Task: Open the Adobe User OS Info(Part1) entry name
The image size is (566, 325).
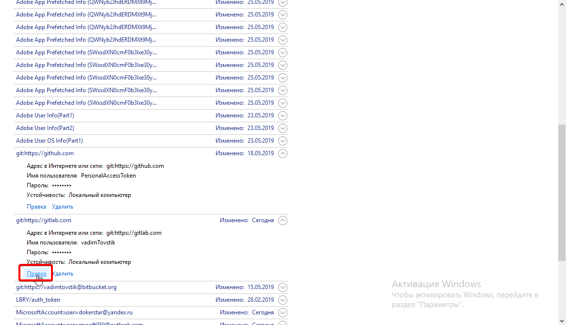Action: [50, 141]
